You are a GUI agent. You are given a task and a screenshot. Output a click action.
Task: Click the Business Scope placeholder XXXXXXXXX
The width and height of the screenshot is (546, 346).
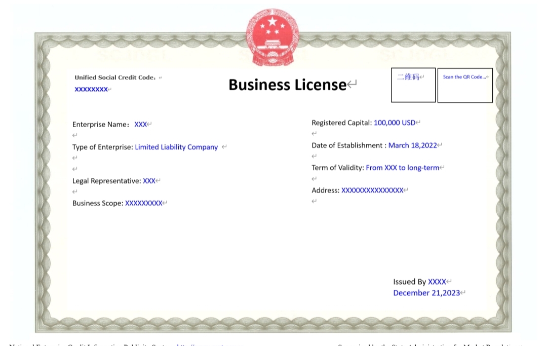(x=143, y=203)
